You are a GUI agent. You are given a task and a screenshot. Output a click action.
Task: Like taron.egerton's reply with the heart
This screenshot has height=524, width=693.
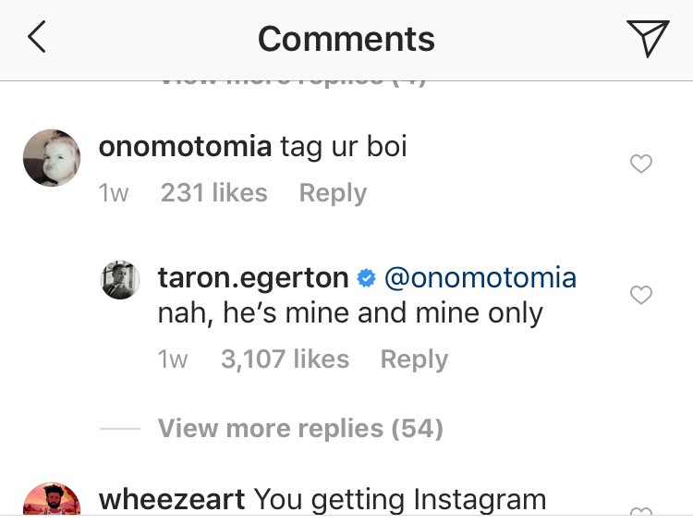pos(640,296)
